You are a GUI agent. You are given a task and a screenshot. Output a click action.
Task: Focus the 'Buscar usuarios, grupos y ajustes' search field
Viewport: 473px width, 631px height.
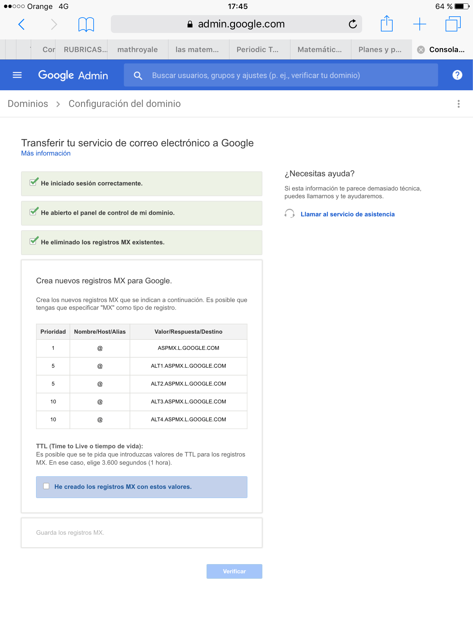tap(281, 75)
